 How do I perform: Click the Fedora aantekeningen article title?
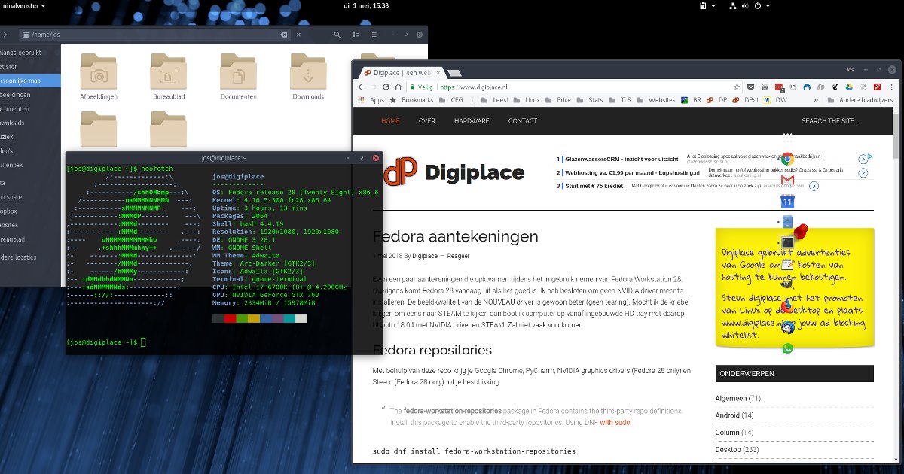pos(456,236)
